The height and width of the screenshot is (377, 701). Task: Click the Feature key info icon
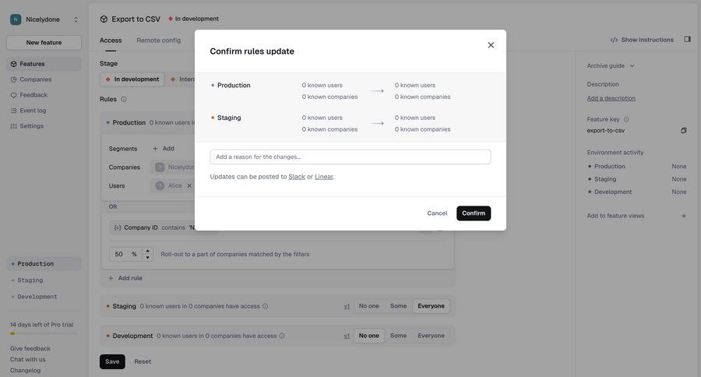click(x=626, y=119)
